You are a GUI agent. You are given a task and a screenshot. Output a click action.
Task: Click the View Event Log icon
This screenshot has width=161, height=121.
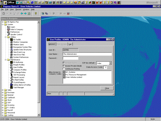point(11,52)
